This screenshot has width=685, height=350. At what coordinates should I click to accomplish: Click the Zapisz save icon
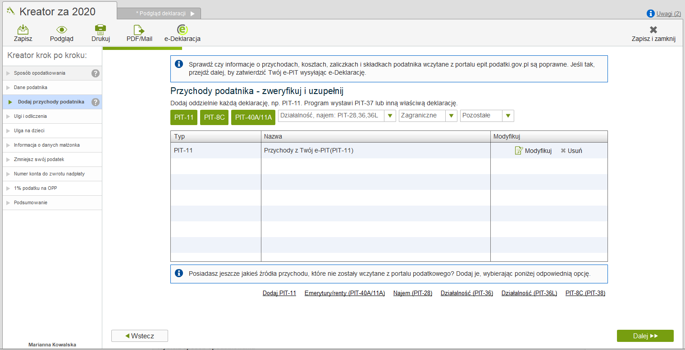pyautogui.click(x=23, y=30)
